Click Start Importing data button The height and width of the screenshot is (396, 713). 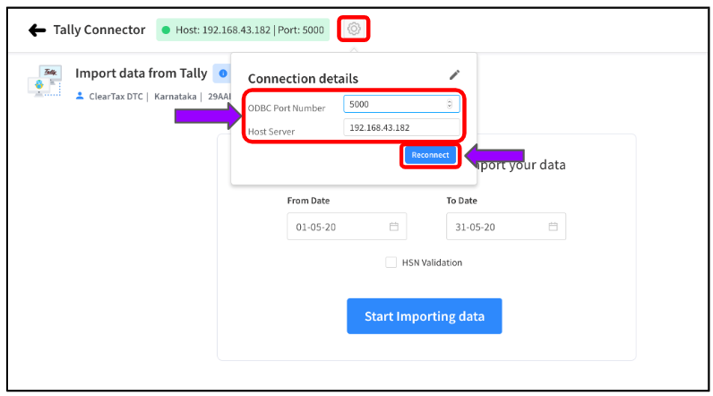pyautogui.click(x=425, y=316)
